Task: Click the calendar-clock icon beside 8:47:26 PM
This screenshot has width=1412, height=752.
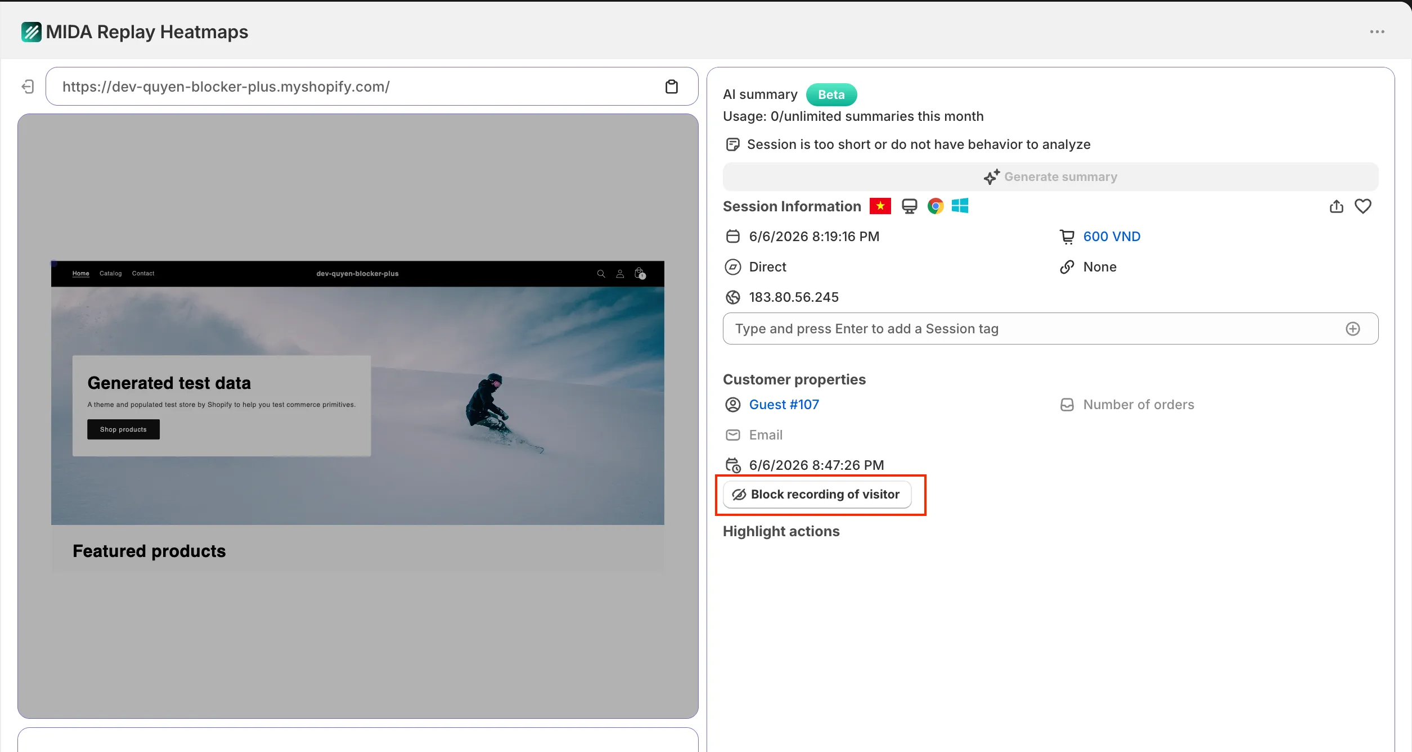Action: pos(733,465)
